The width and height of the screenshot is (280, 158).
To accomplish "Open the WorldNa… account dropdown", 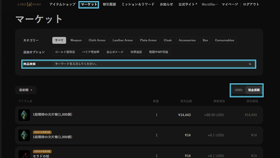I will pyautogui.click(x=210, y=4).
